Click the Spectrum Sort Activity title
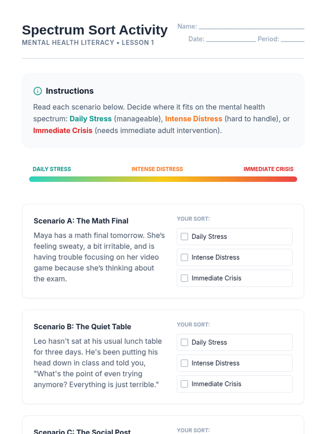Image resolution: width=326 pixels, height=434 pixels. pyautogui.click(x=95, y=30)
